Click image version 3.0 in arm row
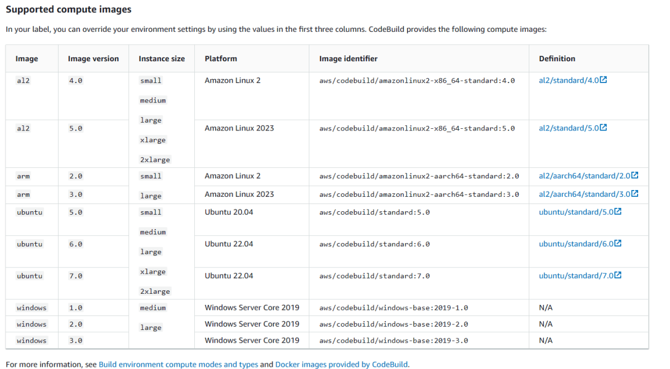 [75, 195]
